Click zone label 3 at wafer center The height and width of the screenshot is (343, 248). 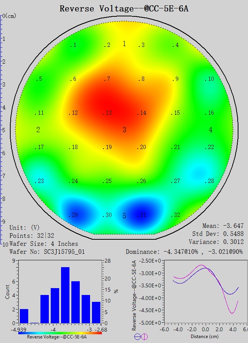(124, 130)
